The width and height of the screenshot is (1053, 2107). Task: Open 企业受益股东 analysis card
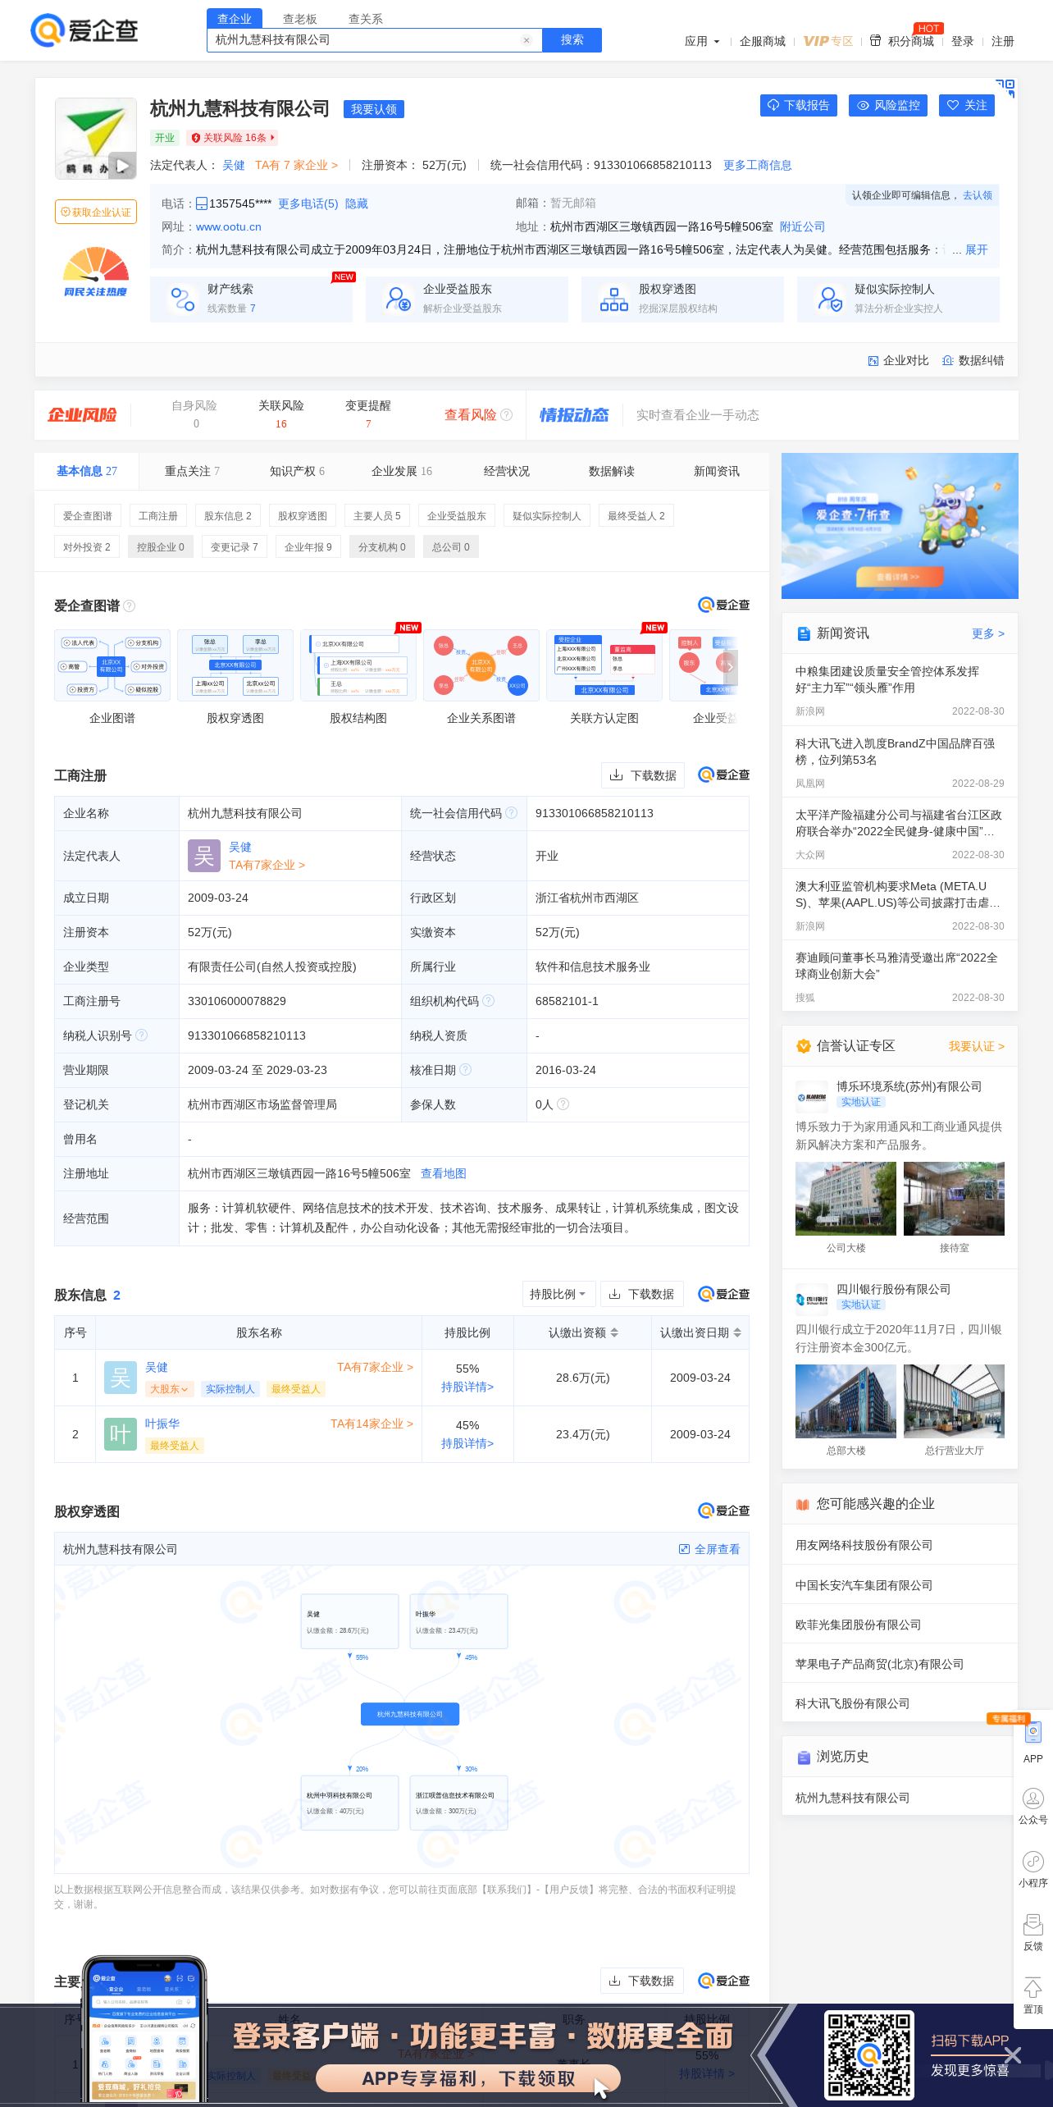pos(467,299)
